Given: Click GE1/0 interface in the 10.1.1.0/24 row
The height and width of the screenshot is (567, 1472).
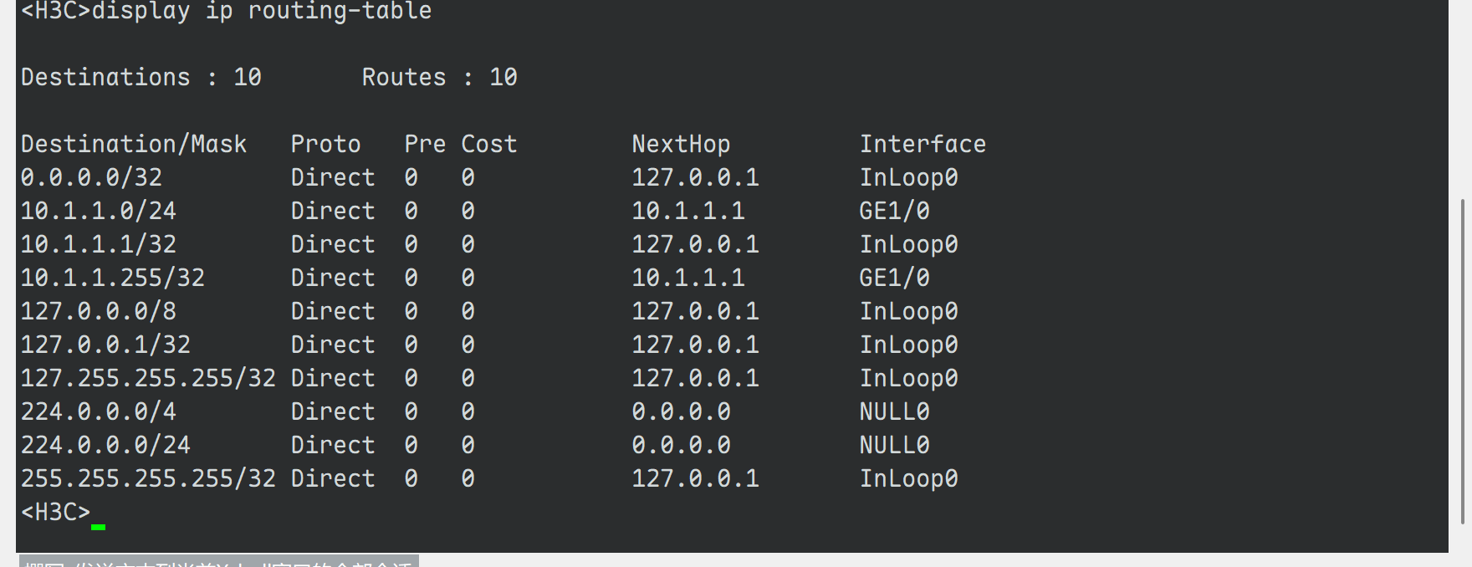Looking at the screenshot, I should click(894, 211).
